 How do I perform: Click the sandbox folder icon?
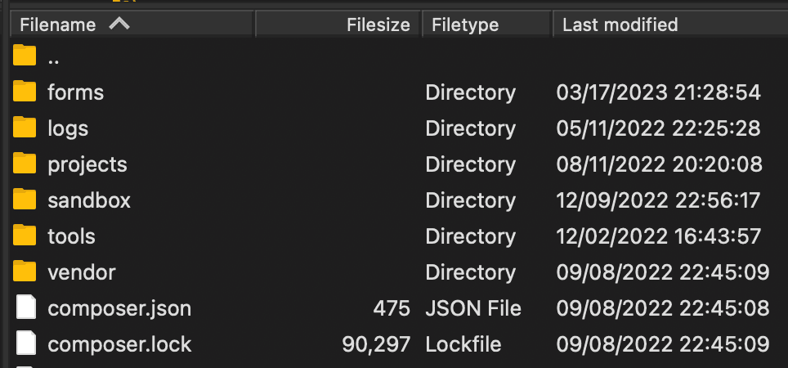(x=25, y=200)
